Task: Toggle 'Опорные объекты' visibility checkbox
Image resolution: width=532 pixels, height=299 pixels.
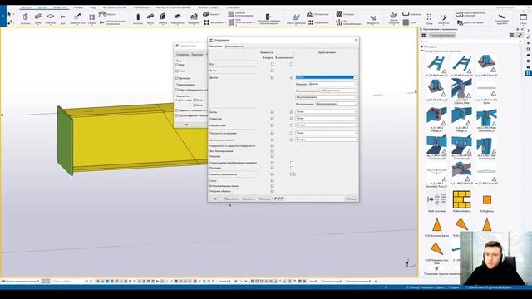Action: tap(272, 191)
